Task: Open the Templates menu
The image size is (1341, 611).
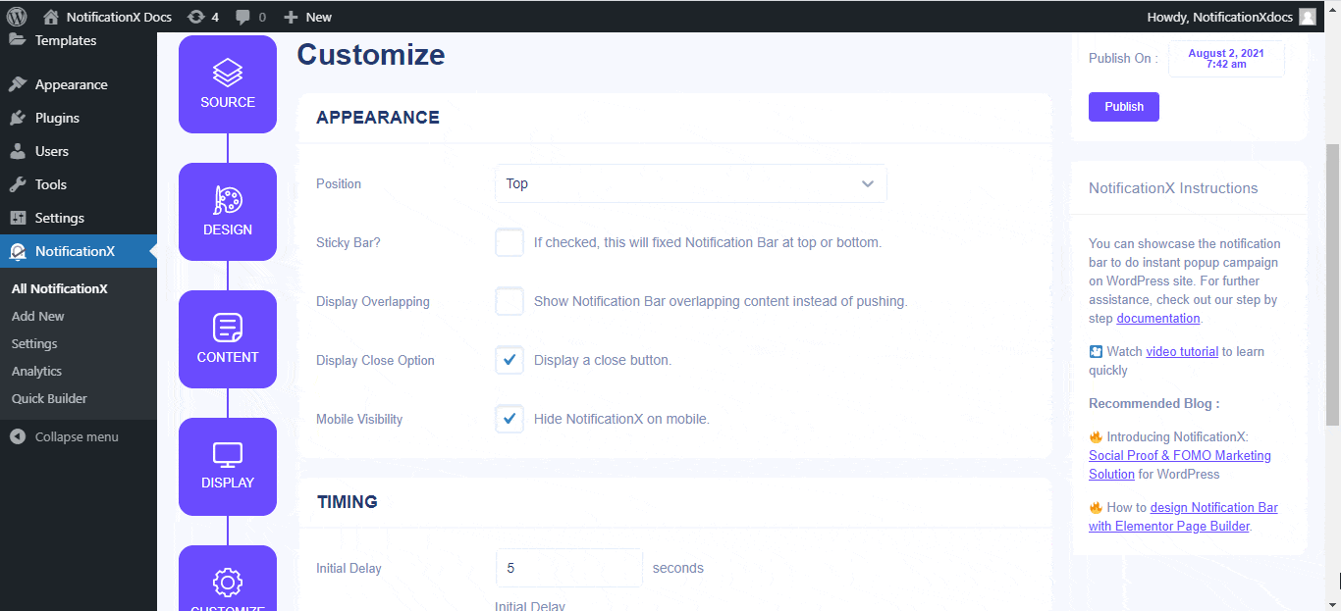Action: tap(79, 40)
